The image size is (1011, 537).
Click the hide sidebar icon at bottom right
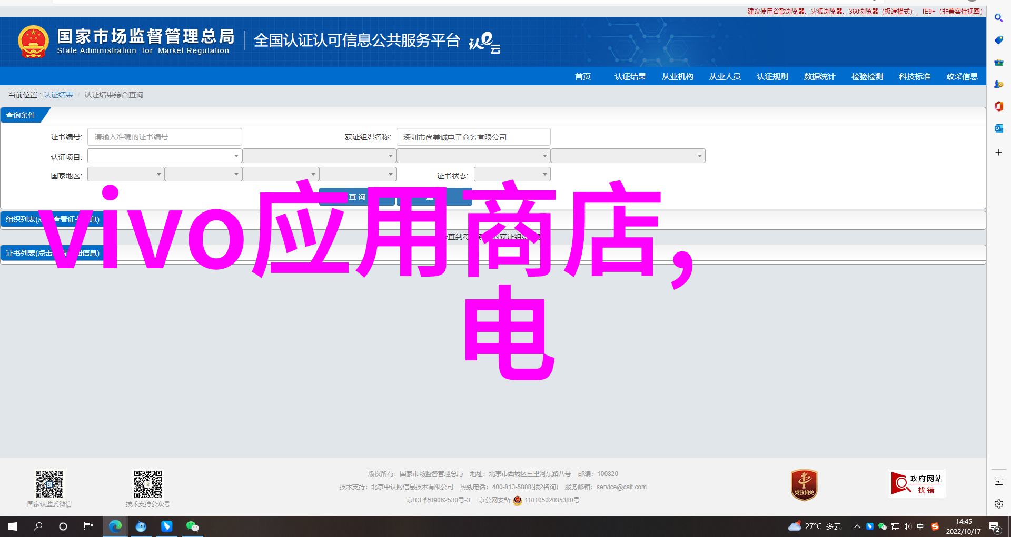click(x=998, y=482)
